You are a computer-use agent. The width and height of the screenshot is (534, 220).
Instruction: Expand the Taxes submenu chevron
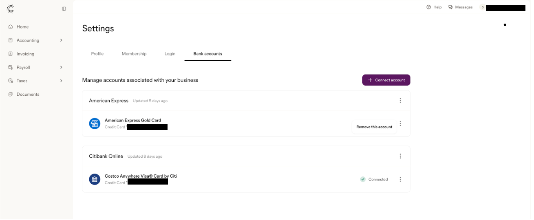pyautogui.click(x=61, y=81)
